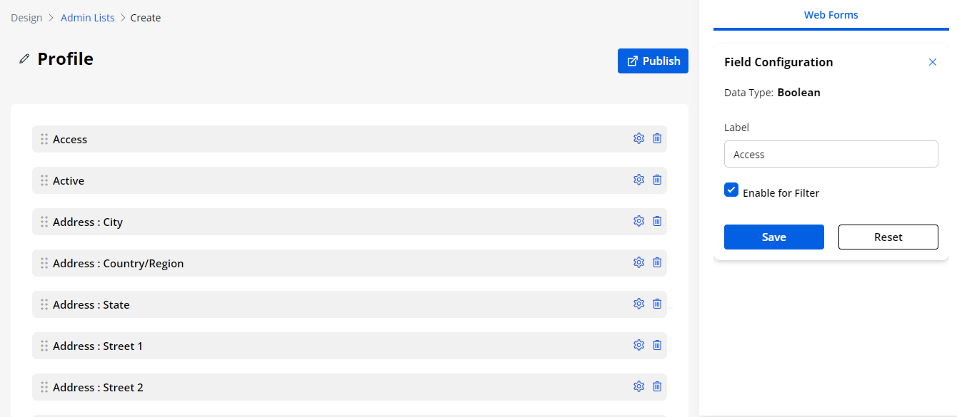Delete the Access field row
Image resolution: width=957 pixels, height=417 pixels.
(x=657, y=138)
